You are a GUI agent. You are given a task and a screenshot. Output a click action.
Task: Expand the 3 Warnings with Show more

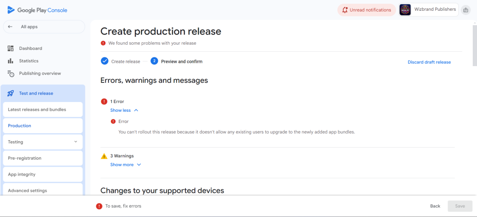click(x=126, y=165)
